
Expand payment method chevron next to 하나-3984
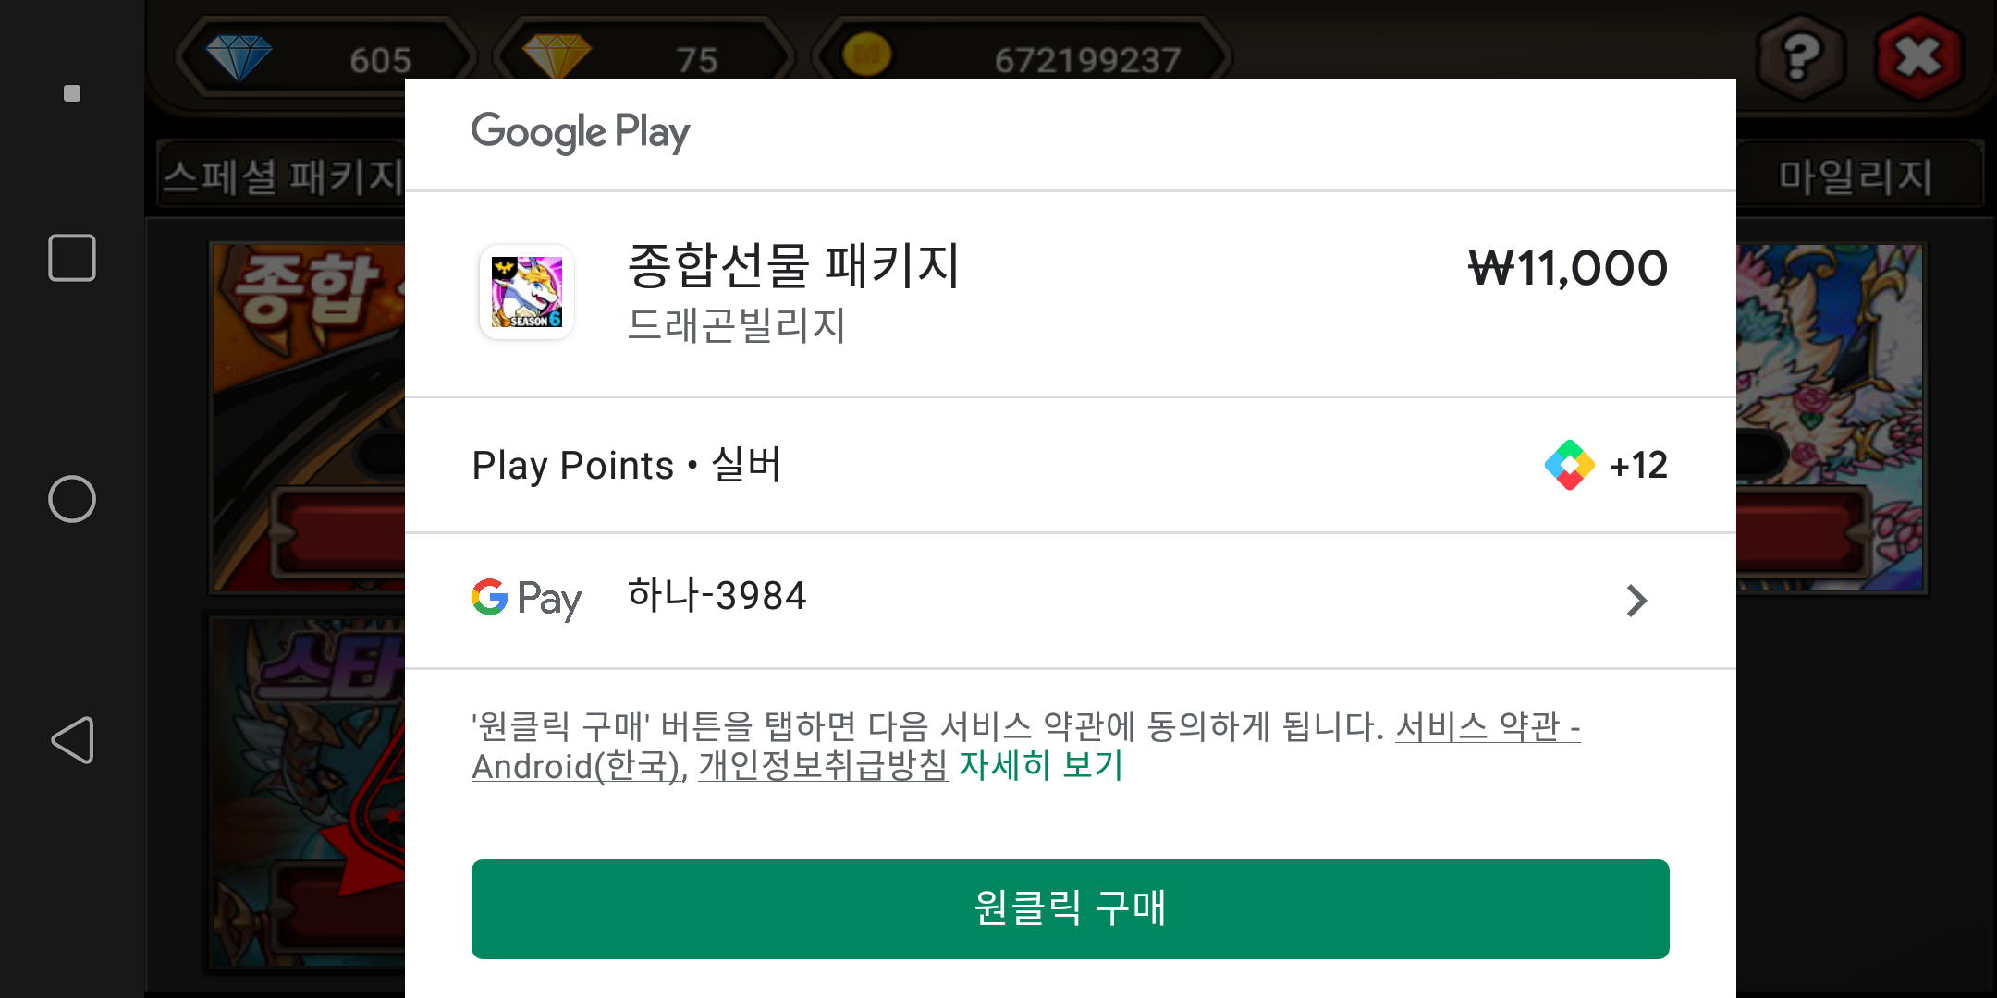pyautogui.click(x=1636, y=601)
